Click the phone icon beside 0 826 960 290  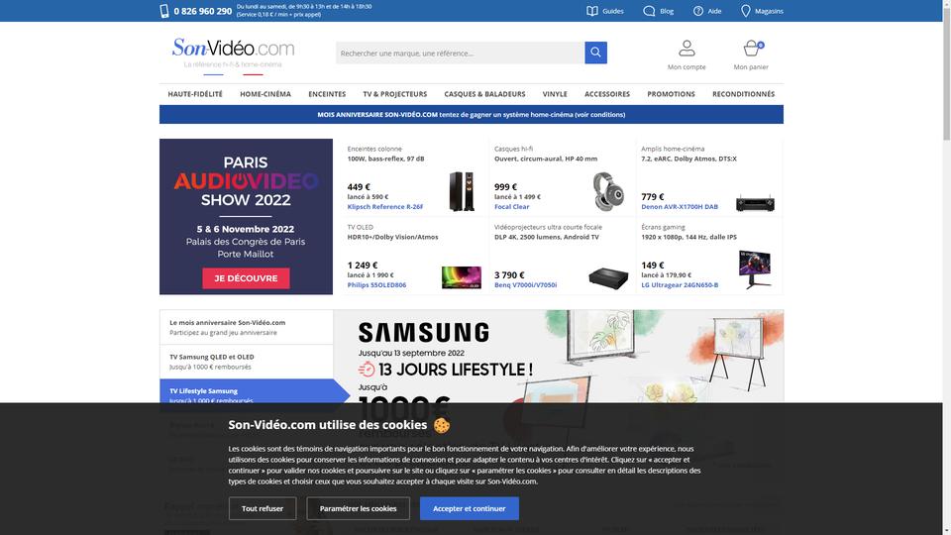pyautogui.click(x=164, y=11)
